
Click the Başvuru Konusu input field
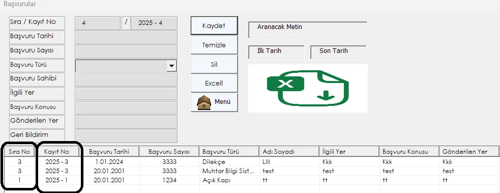pyautogui.click(x=126, y=108)
